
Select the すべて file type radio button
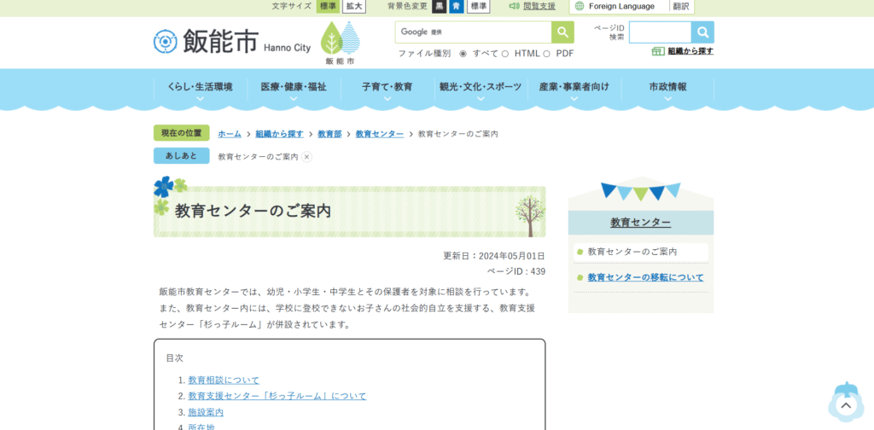(x=463, y=54)
